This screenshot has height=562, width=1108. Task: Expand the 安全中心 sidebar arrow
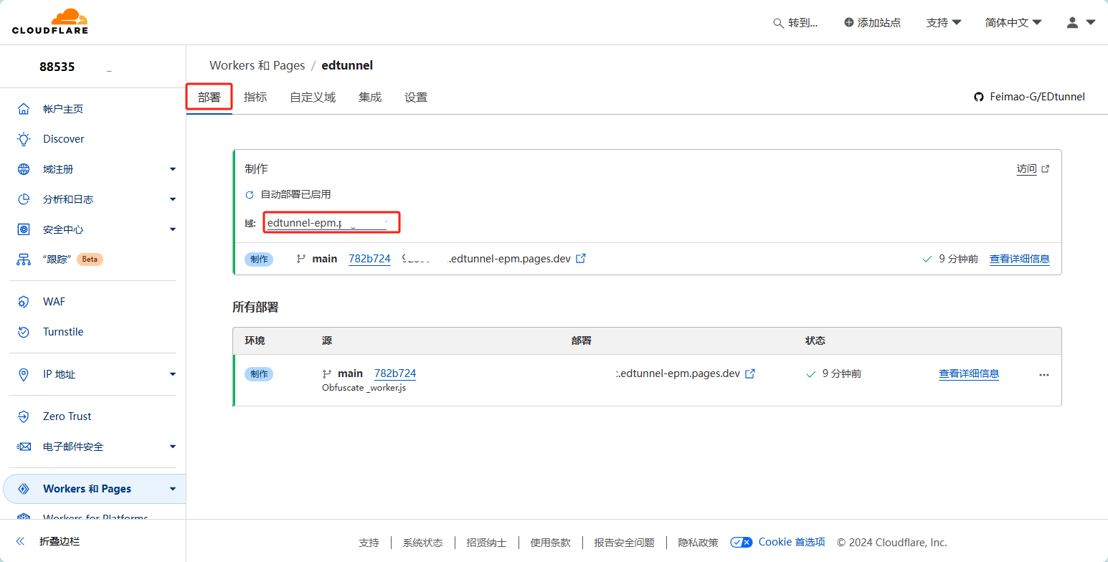(173, 229)
